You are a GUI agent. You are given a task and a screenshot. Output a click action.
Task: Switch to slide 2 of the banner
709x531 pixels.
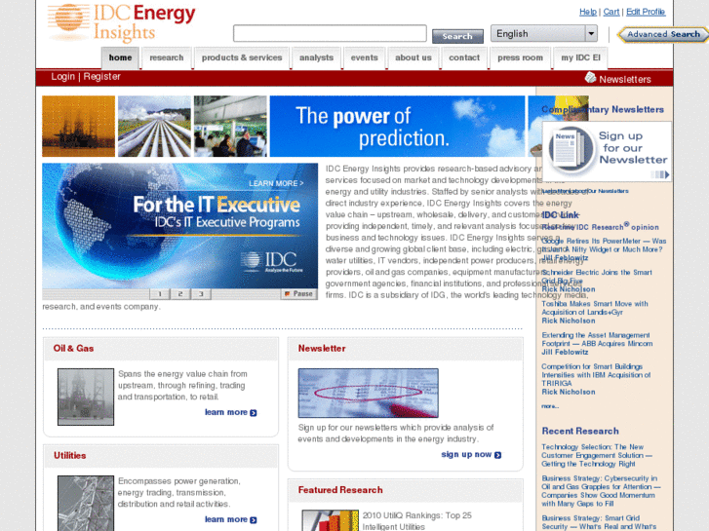click(x=179, y=293)
